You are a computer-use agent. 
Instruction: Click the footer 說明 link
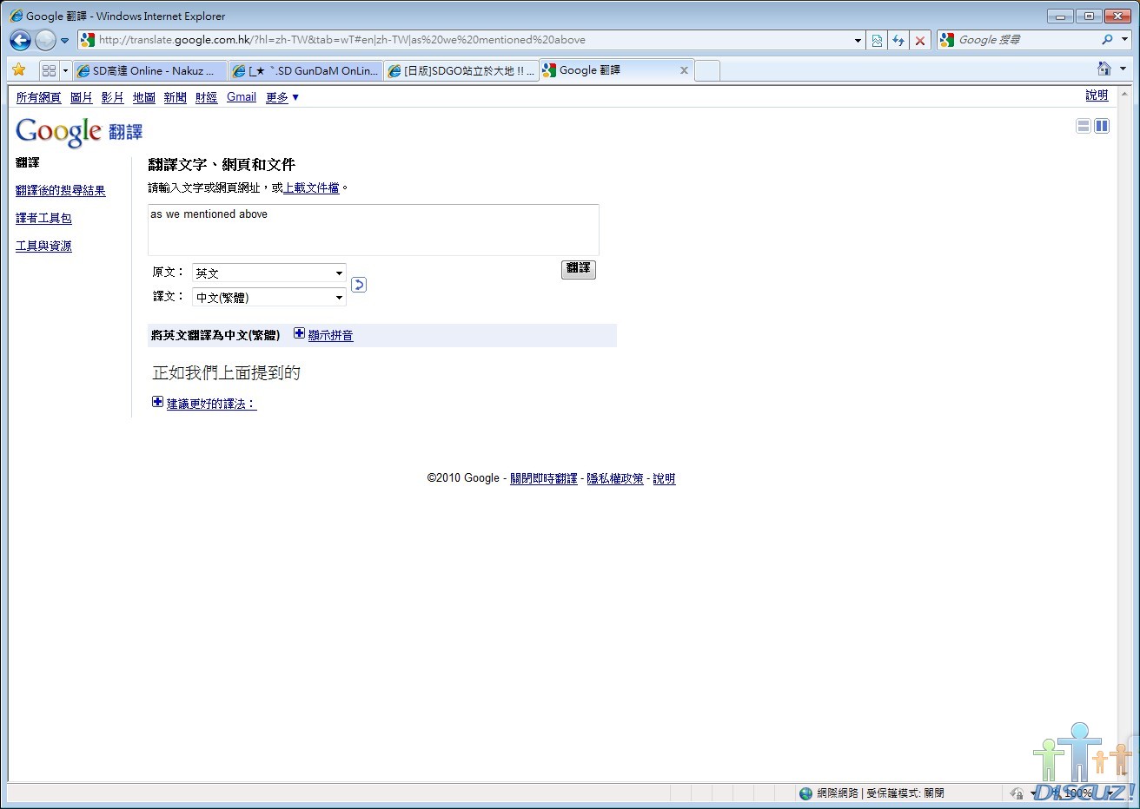point(664,478)
